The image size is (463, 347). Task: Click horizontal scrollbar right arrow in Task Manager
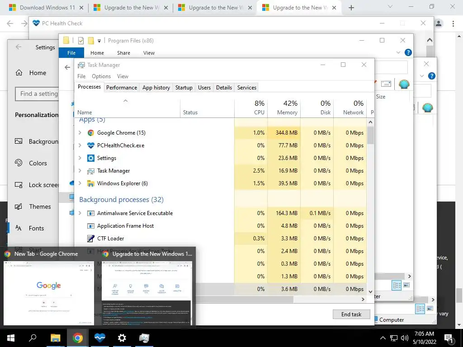pos(363,300)
